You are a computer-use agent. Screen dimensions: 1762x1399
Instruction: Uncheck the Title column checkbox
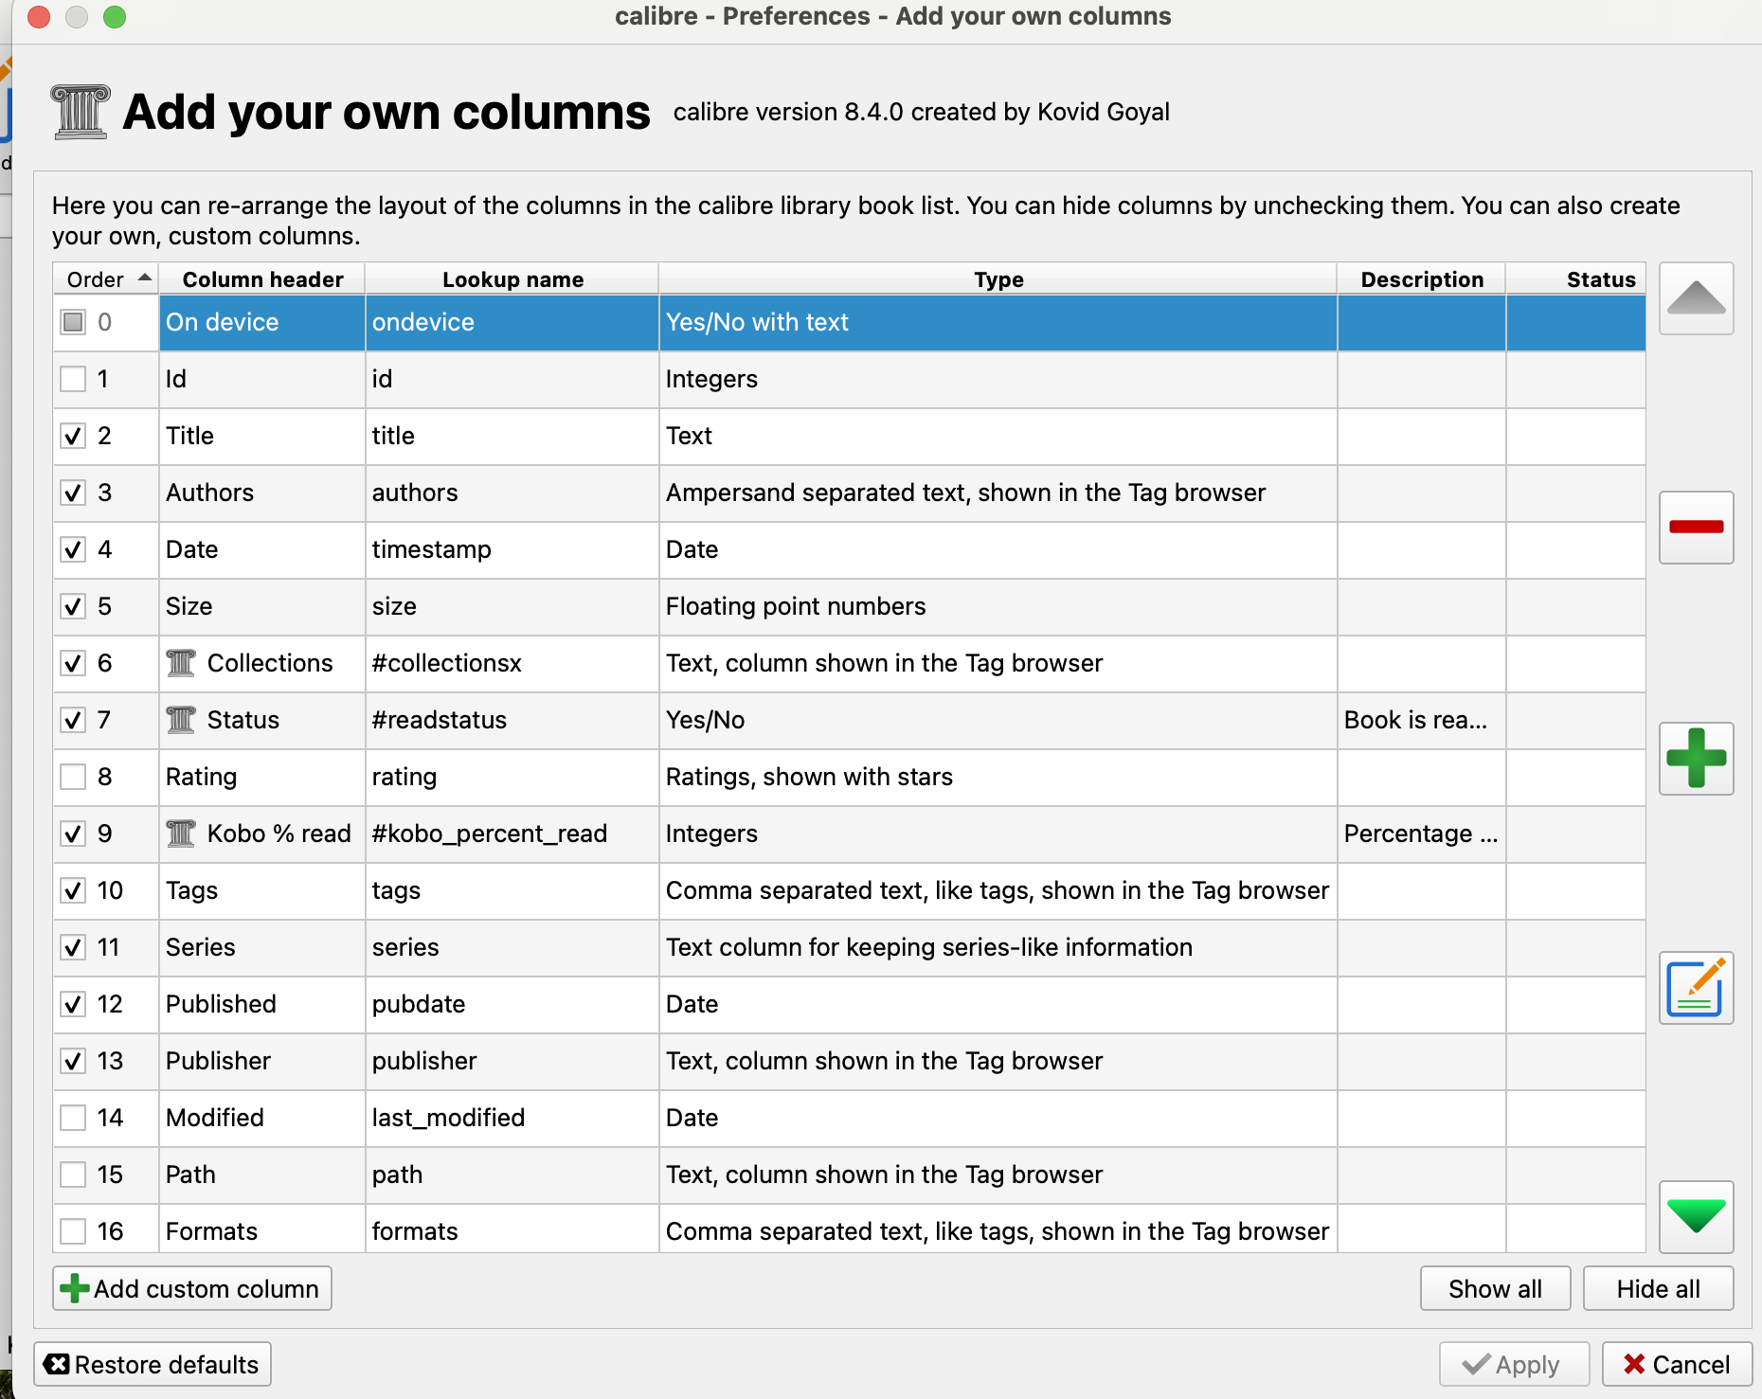(73, 436)
